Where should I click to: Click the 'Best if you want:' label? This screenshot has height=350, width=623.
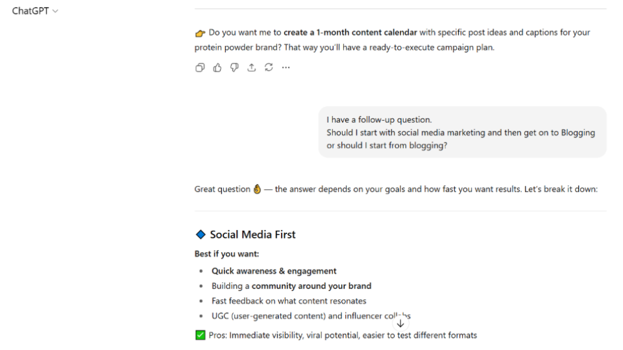click(227, 254)
